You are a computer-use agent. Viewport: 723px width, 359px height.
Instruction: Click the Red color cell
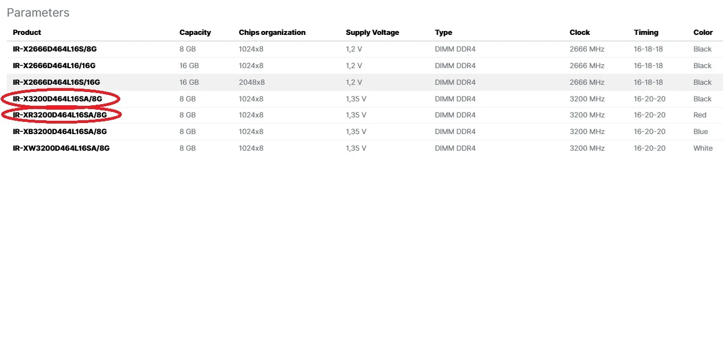pyautogui.click(x=700, y=115)
